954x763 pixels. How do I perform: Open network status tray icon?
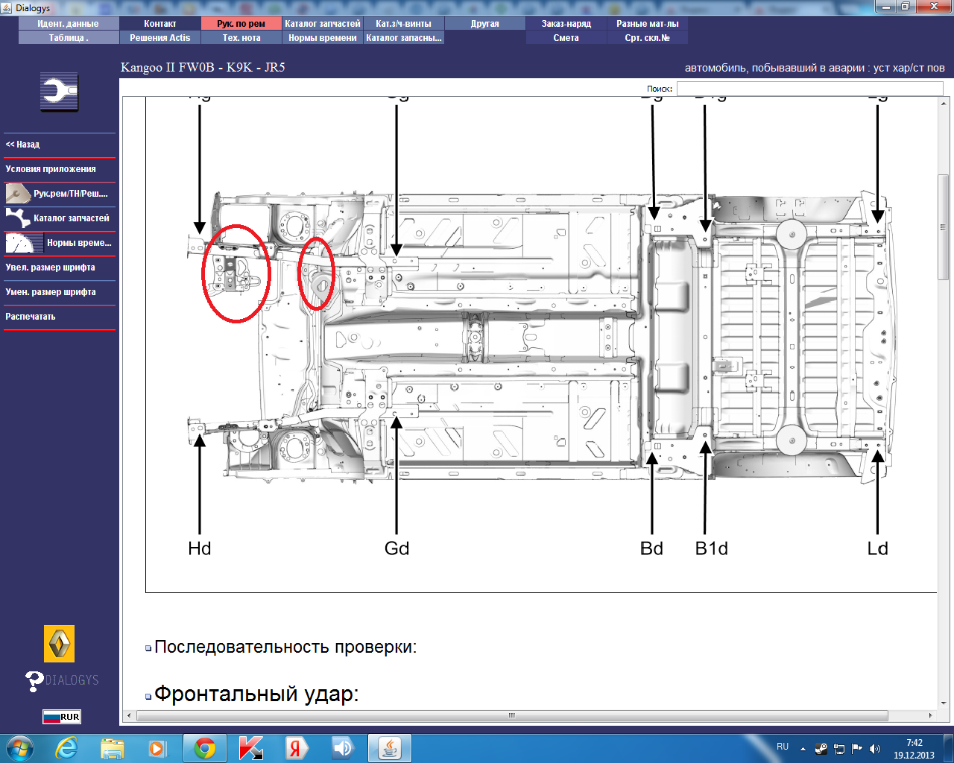tap(839, 749)
